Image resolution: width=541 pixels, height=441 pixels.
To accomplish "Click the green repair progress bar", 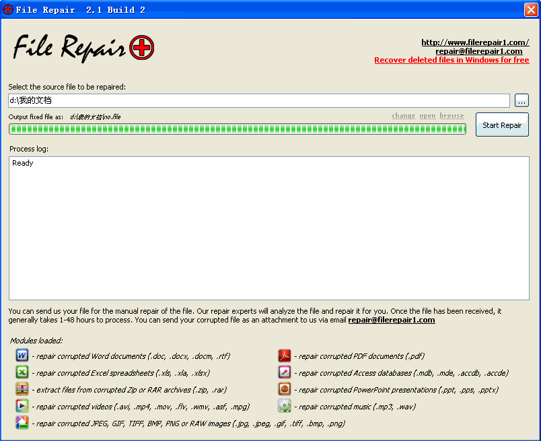I will (238, 129).
